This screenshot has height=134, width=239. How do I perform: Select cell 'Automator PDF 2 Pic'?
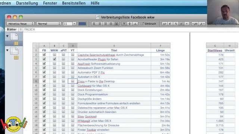[114, 72]
